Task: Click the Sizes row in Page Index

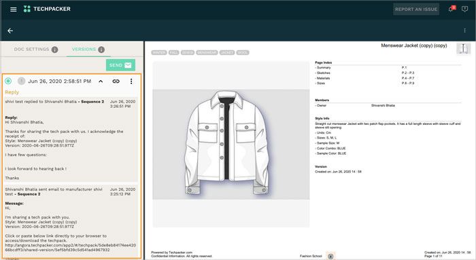Action: tap(388, 83)
